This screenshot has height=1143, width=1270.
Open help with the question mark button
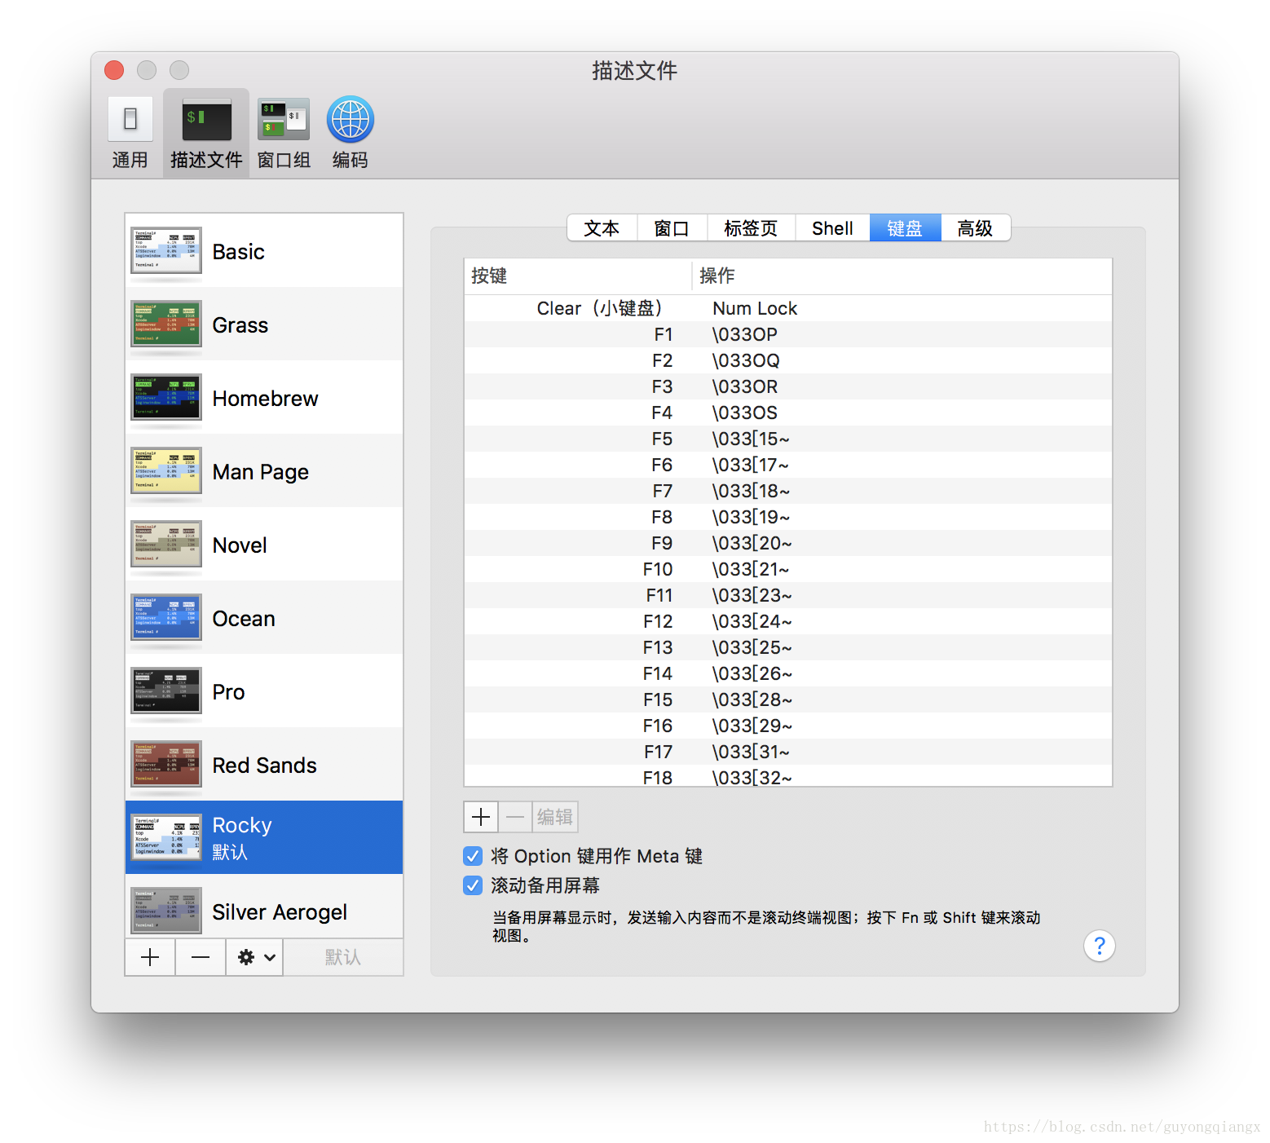pyautogui.click(x=1100, y=946)
